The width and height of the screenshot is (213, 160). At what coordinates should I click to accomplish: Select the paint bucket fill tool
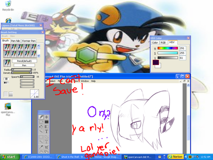click(41, 127)
